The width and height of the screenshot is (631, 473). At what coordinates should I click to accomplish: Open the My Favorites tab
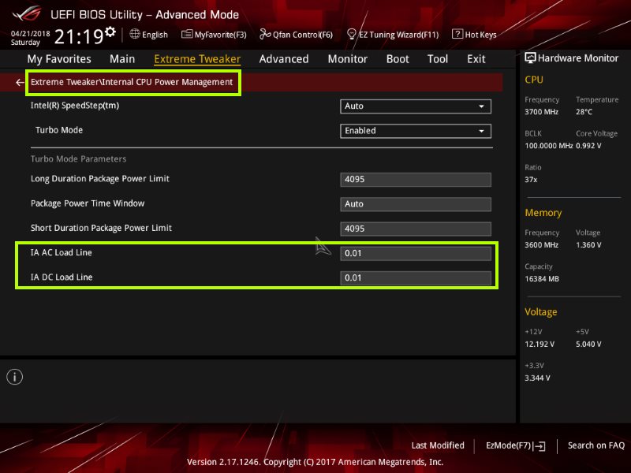(59, 59)
